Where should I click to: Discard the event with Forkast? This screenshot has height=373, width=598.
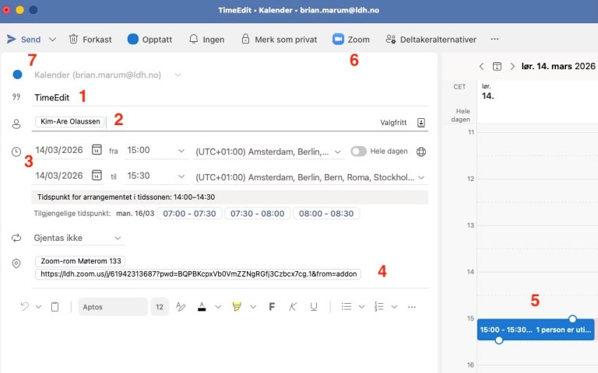click(90, 39)
